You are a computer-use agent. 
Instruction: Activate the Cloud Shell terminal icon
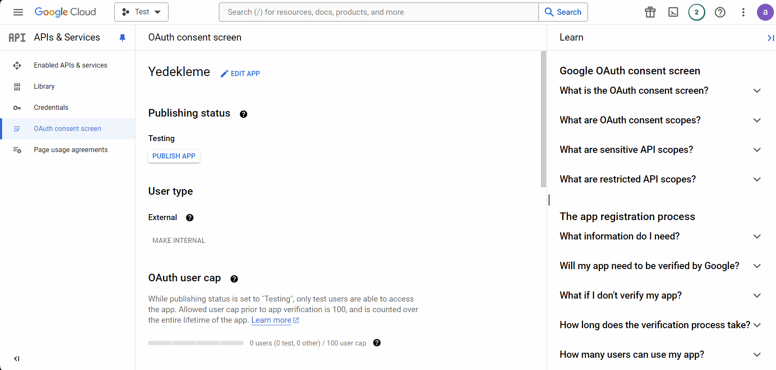pos(673,12)
